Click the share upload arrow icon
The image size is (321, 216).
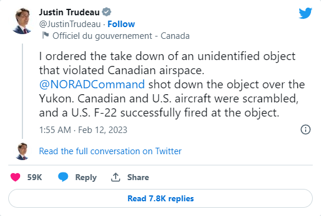click(x=116, y=177)
